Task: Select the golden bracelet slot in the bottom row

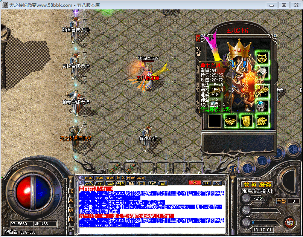Action: tap(230, 121)
